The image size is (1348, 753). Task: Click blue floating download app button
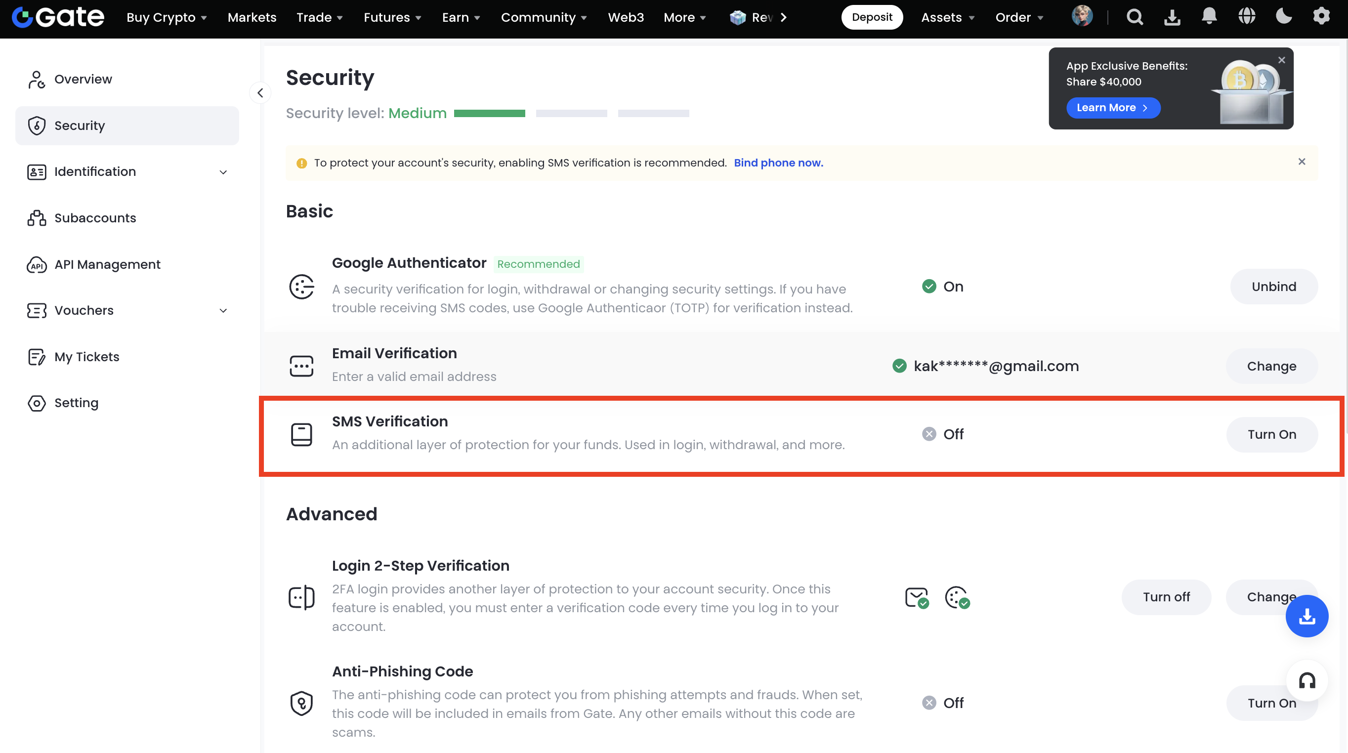coord(1306,616)
